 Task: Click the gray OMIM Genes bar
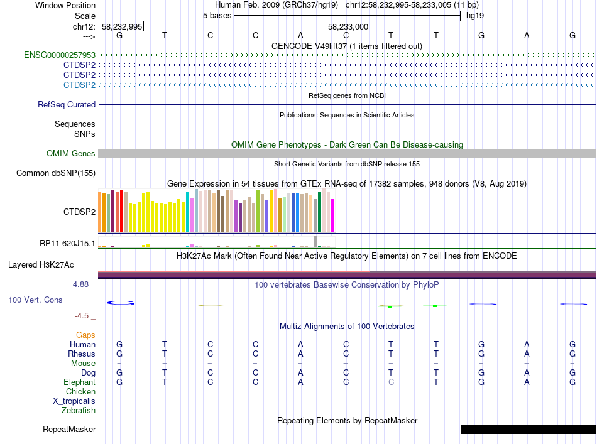tap(347, 153)
